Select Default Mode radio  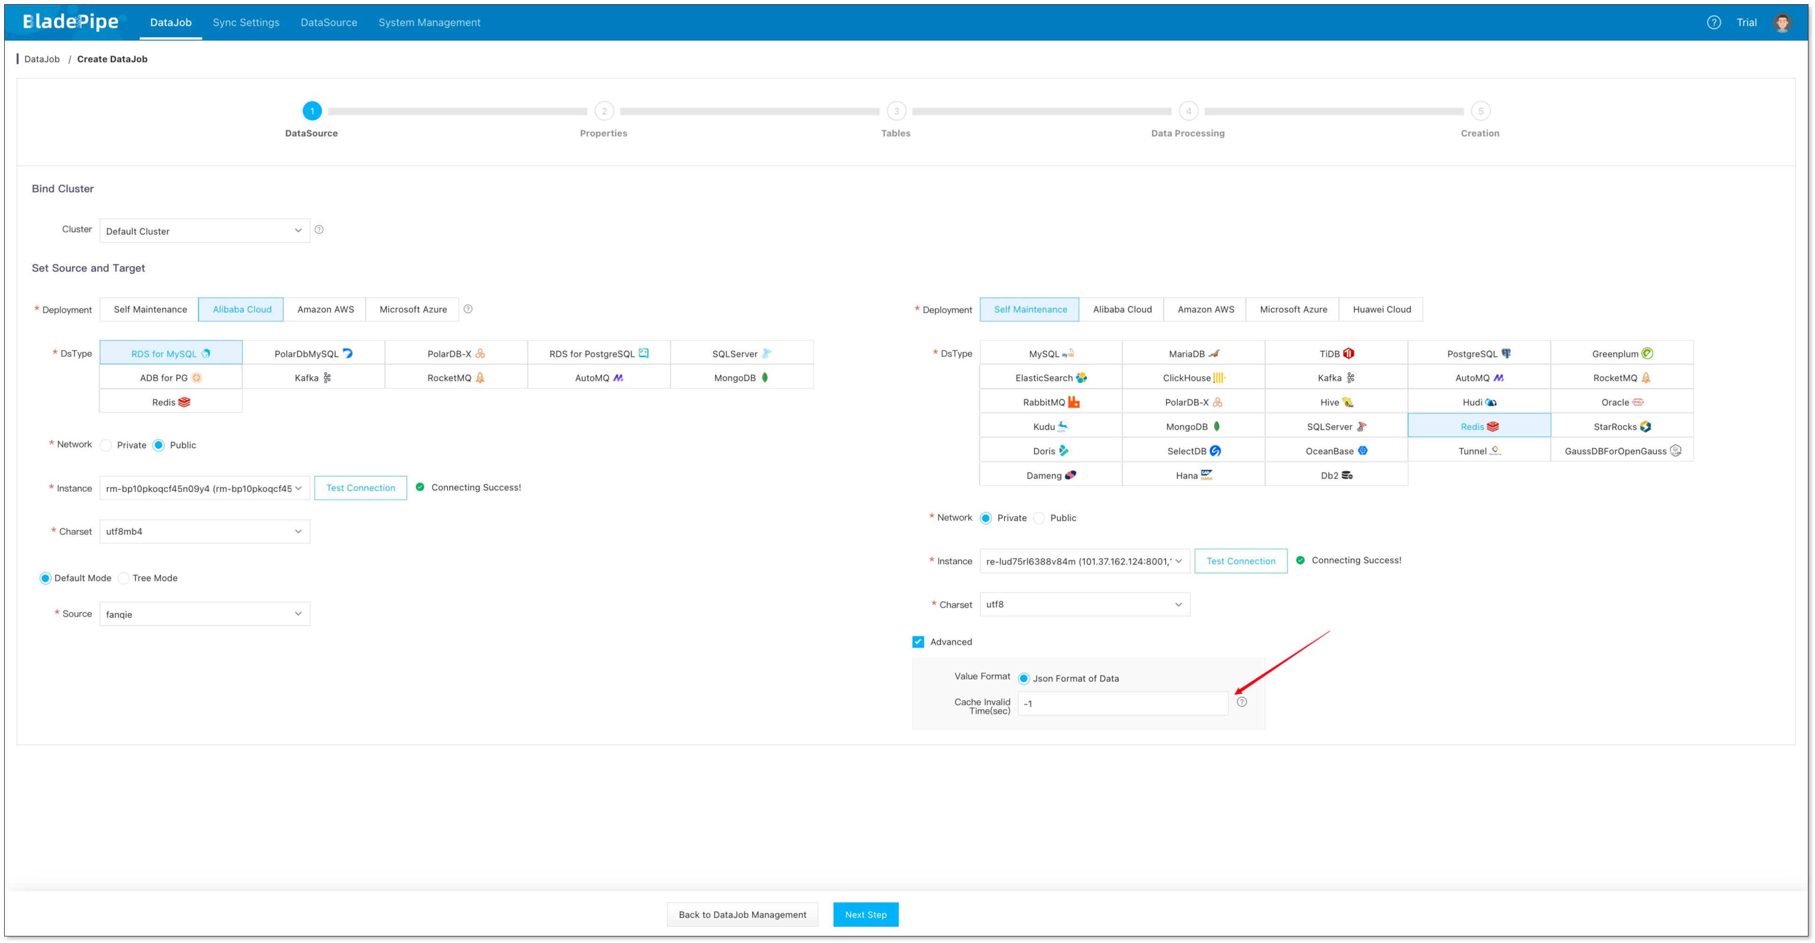[x=45, y=578]
